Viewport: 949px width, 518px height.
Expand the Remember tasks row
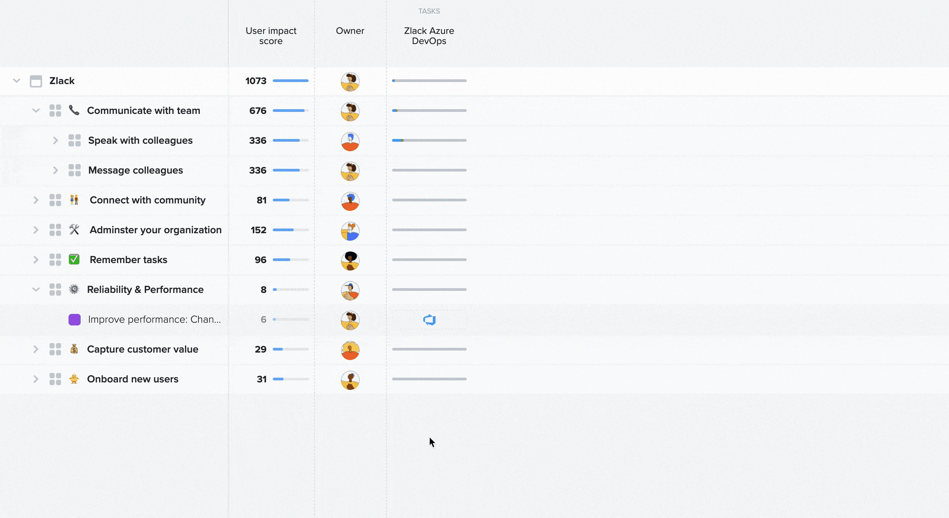pyautogui.click(x=36, y=260)
